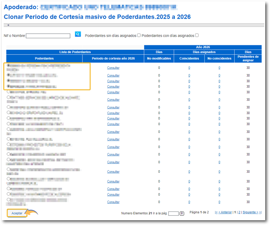Click first row 'Coincidentes' value 0

pyautogui.click(x=189, y=68)
